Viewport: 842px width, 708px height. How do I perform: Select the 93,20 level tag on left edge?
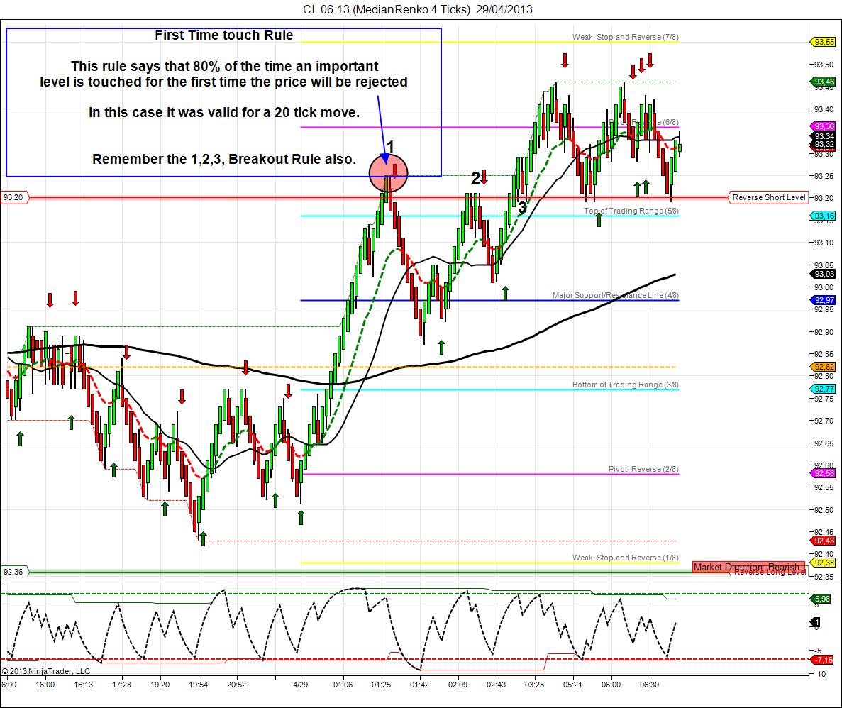pos(14,197)
